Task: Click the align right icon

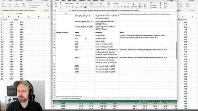Action: pos(97,7)
